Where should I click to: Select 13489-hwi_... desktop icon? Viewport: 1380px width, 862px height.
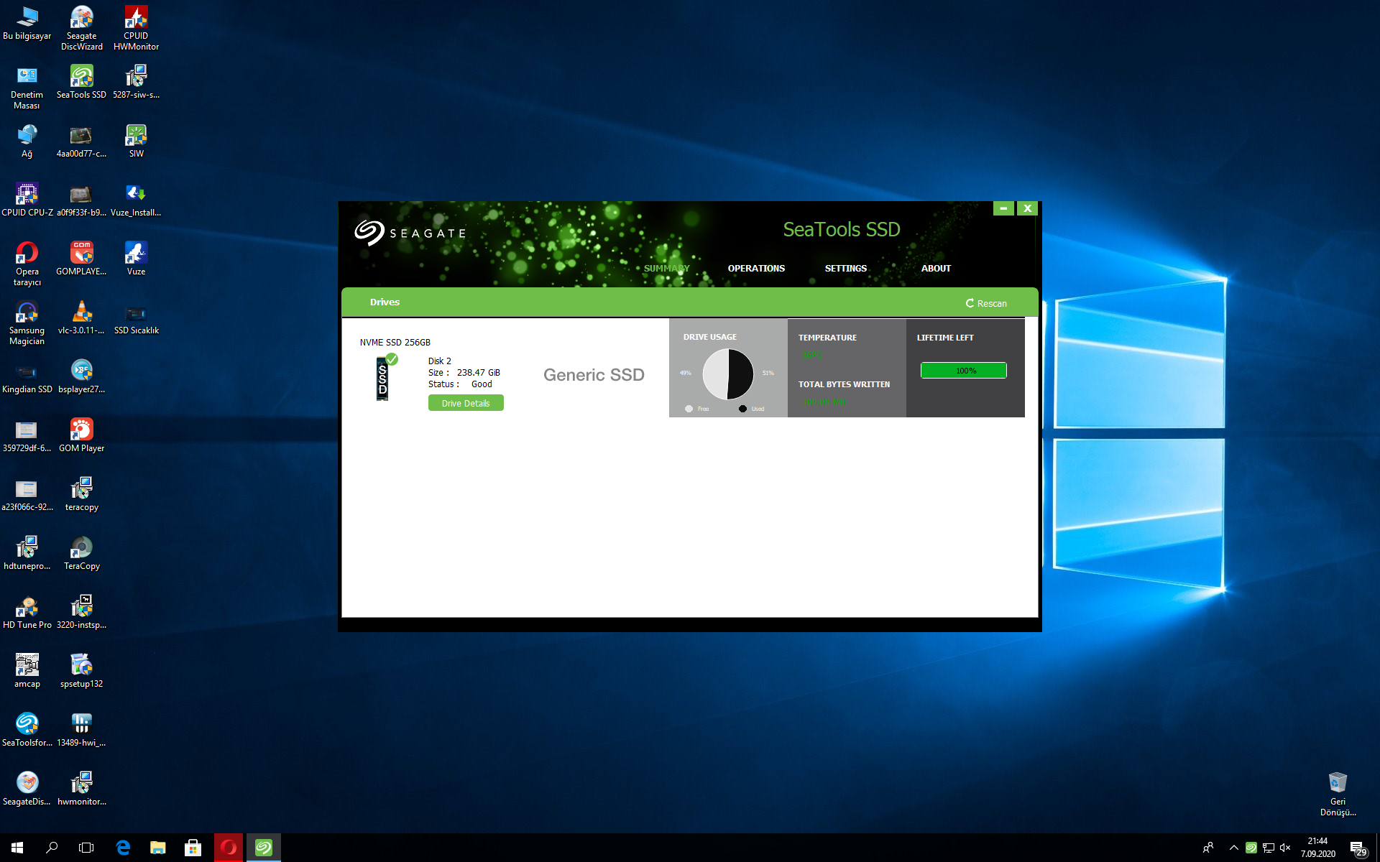82,730
